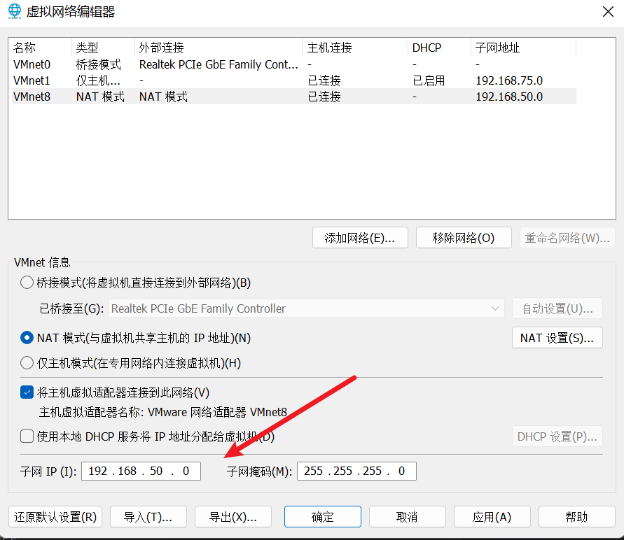624x540 pixels.
Task: Select the 桥接模式 radio button
Action: [x=27, y=283]
